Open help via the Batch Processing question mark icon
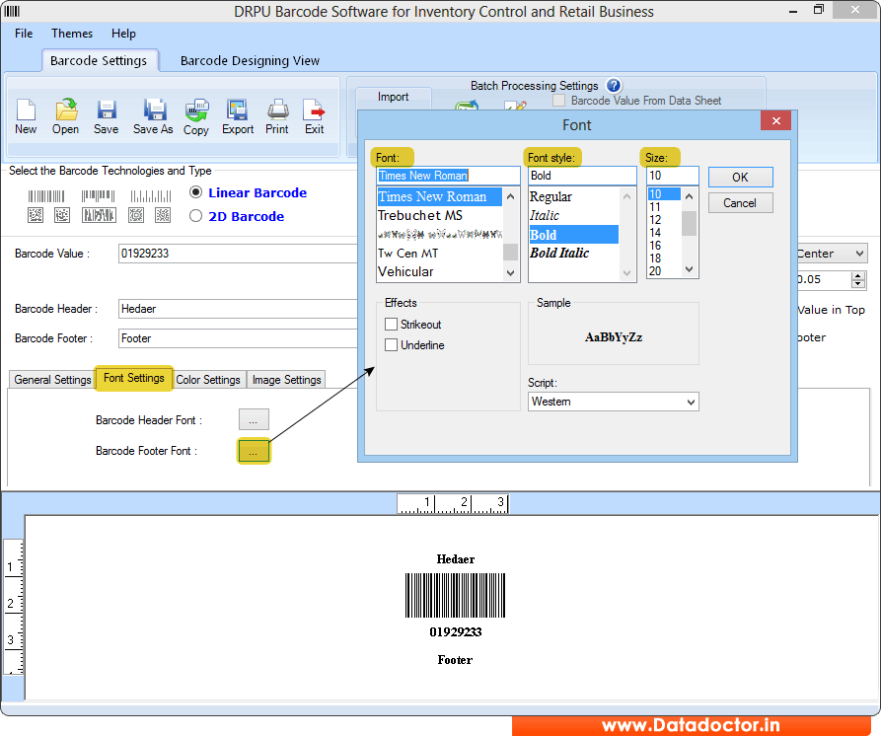Viewport: 881px width, 736px height. click(x=614, y=86)
